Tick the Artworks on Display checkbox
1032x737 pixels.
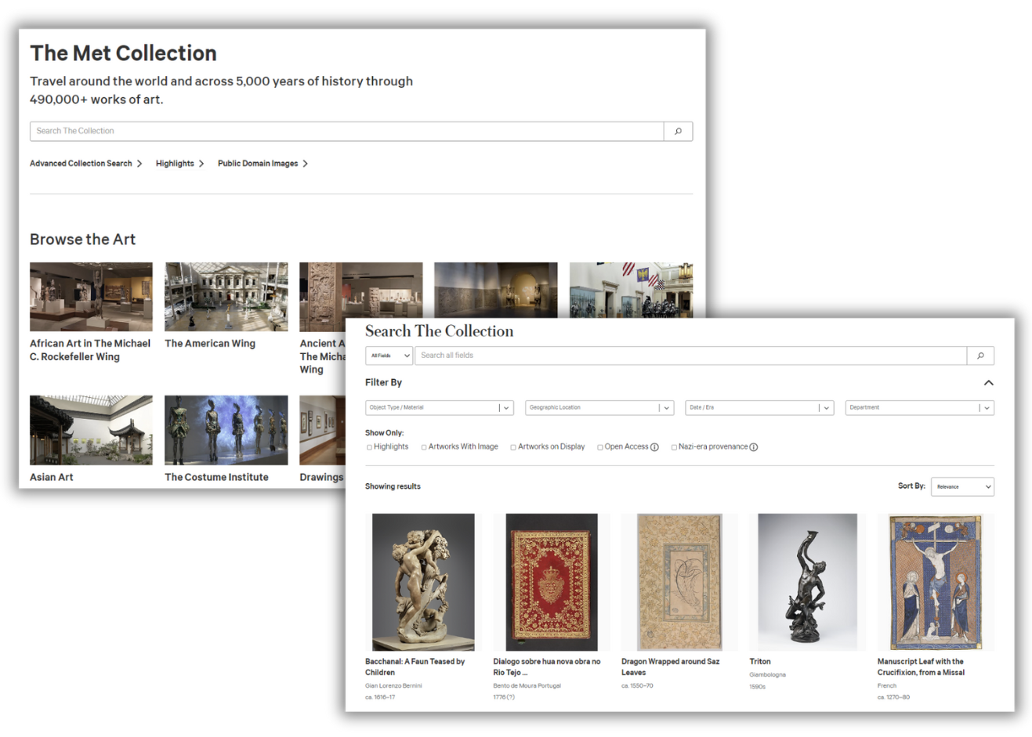513,447
